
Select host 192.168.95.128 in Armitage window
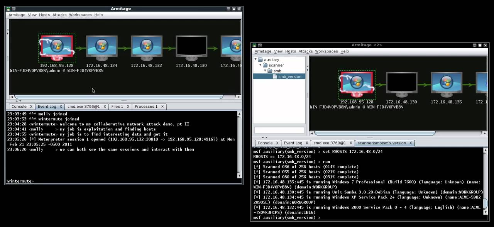[x=57, y=48]
